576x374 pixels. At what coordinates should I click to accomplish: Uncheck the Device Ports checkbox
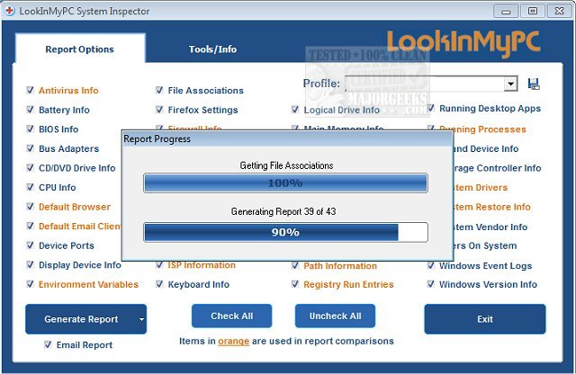pyautogui.click(x=31, y=245)
